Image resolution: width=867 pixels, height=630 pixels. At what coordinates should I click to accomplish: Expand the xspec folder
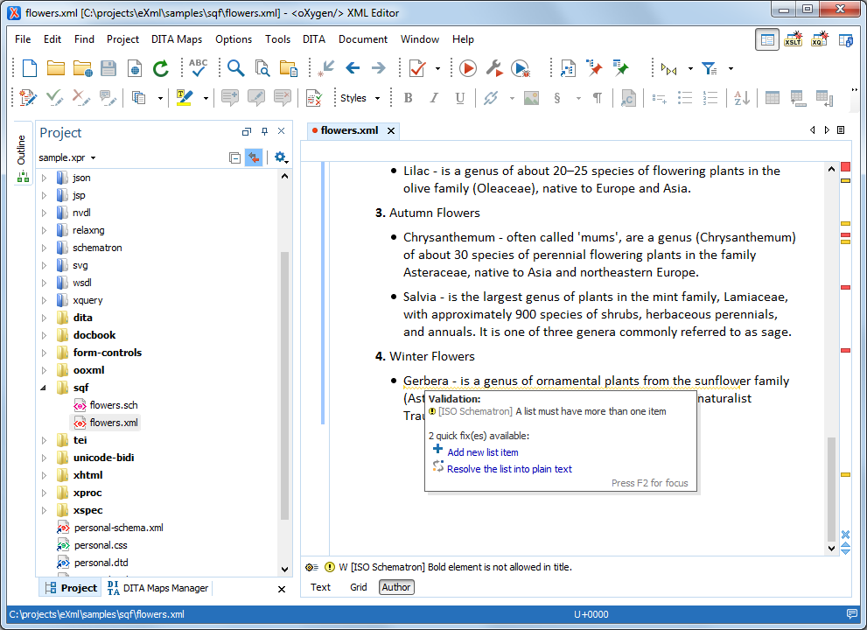[45, 510]
